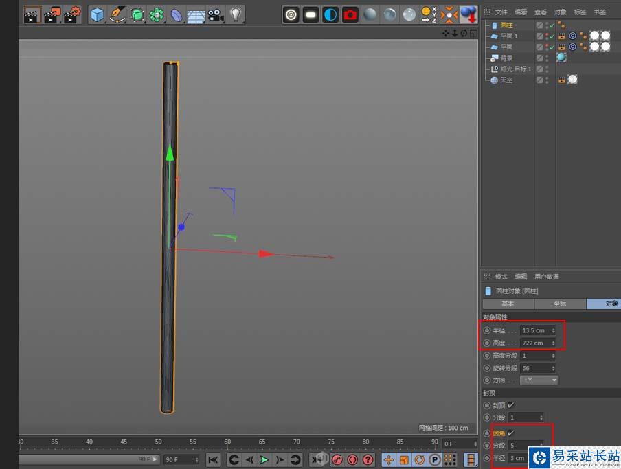Select the spline pen tool icon
The width and height of the screenshot is (621, 469).
[x=117, y=14]
